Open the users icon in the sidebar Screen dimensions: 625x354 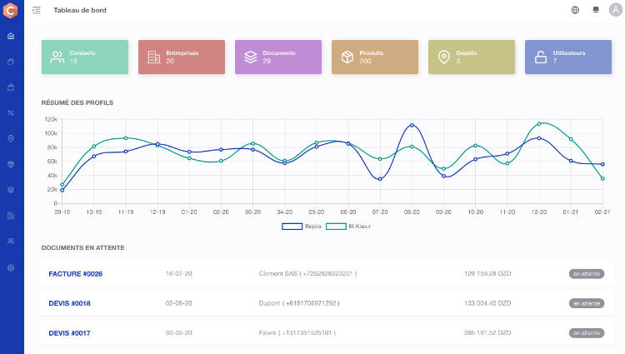coord(11,241)
